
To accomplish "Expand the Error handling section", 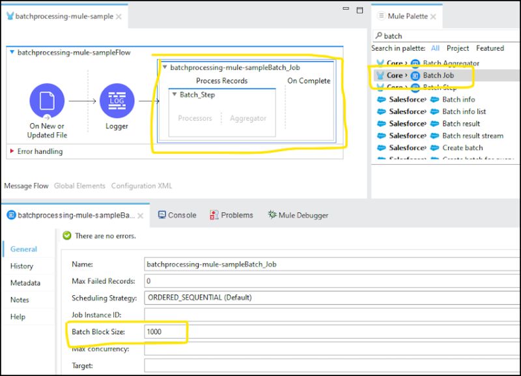I will point(11,151).
